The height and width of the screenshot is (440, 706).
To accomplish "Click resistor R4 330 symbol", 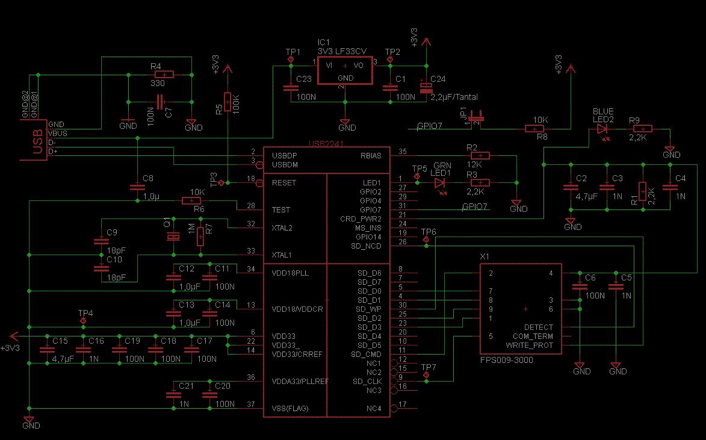I will pyautogui.click(x=164, y=75).
